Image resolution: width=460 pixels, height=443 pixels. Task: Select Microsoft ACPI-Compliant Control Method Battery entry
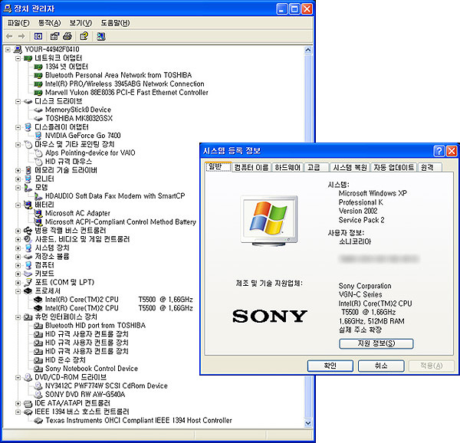120,222
